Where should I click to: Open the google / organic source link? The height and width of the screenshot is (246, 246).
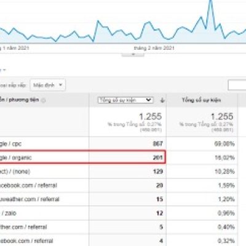[x=16, y=157]
